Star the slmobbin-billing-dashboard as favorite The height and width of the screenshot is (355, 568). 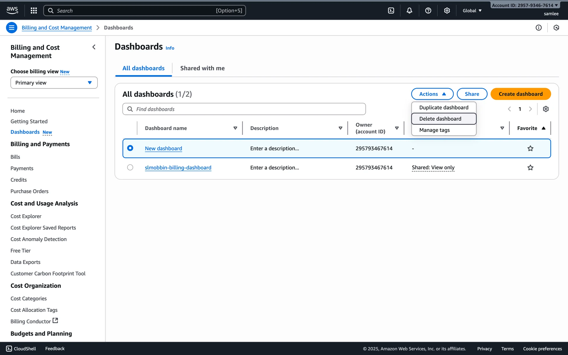(530, 168)
